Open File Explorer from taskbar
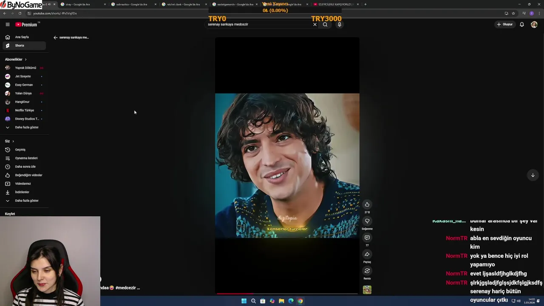Screen dimensions: 544x306 [281, 301]
